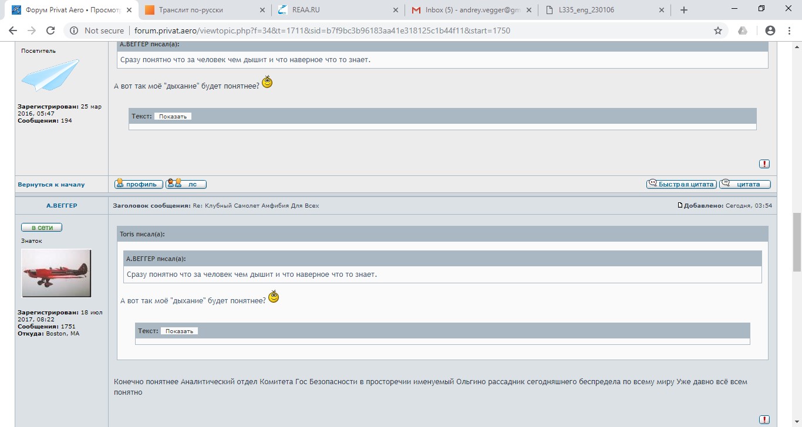Show spoiler text in А.ВЕГГЕР's quoted block

coord(179,331)
